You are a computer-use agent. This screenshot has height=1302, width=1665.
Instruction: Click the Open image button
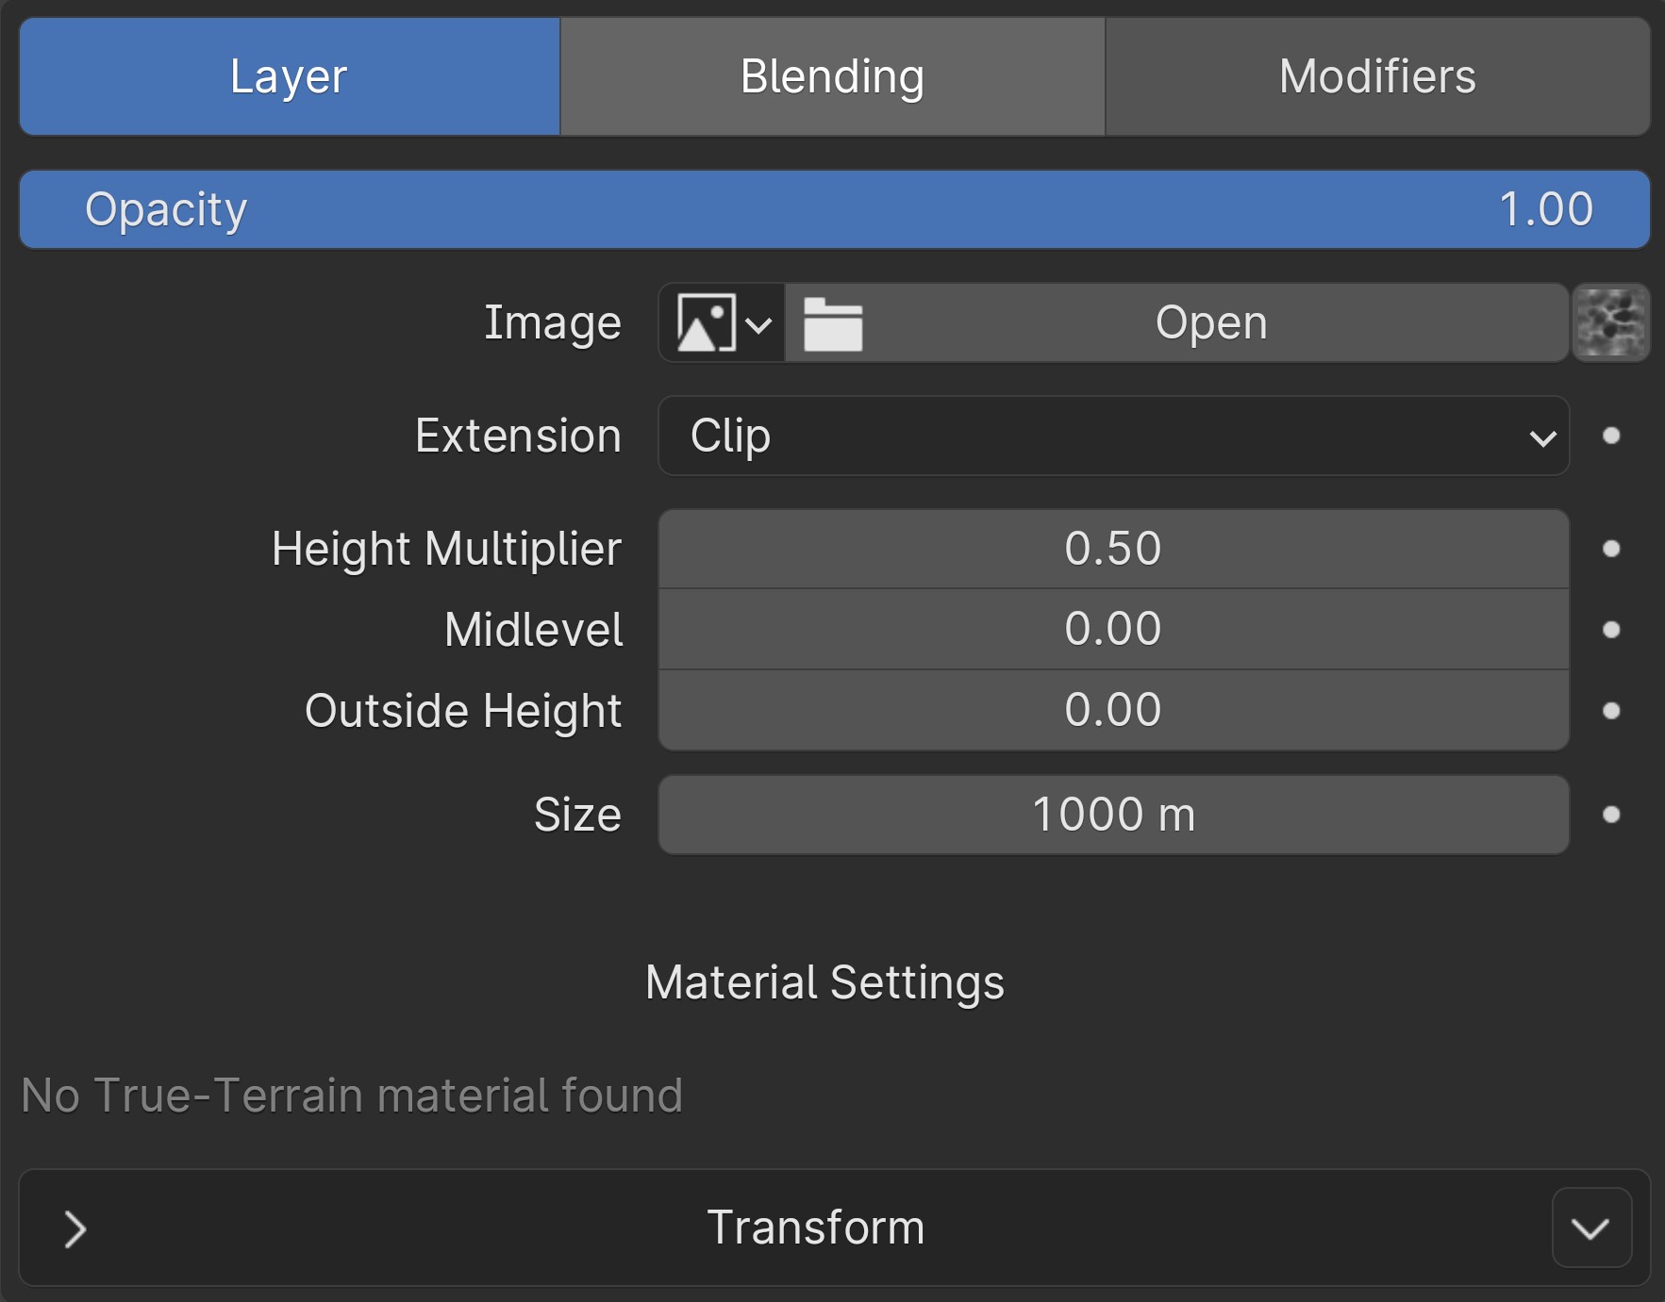1210,323
